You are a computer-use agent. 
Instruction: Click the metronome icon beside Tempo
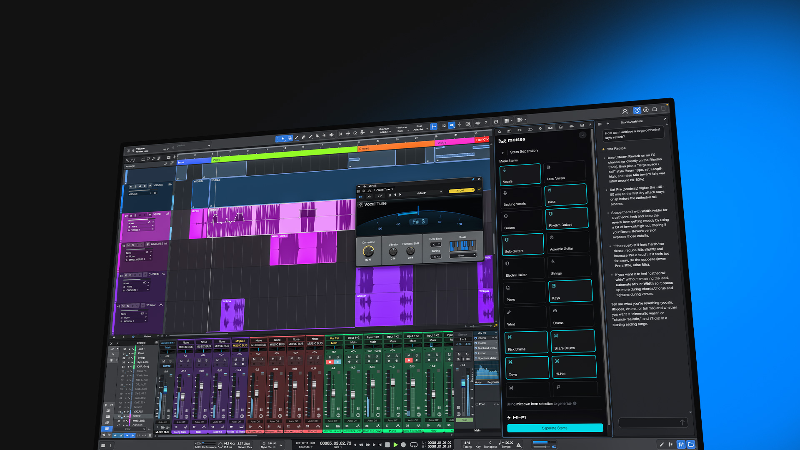(519, 445)
